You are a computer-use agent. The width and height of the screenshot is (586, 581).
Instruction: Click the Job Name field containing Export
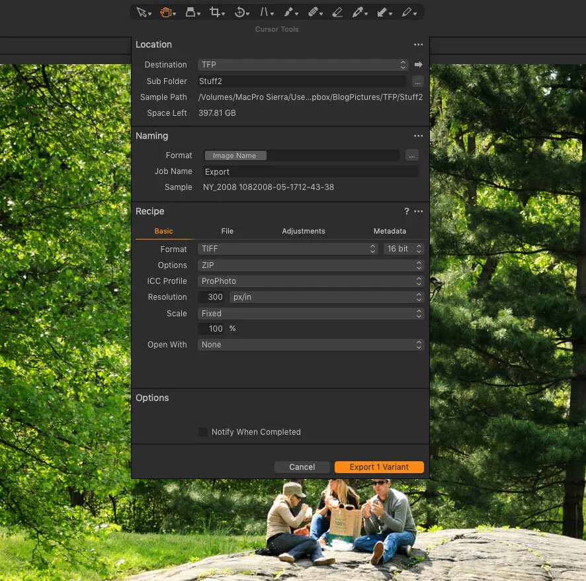[311, 171]
